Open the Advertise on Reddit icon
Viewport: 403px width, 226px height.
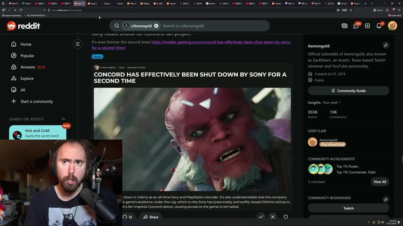coord(344,26)
